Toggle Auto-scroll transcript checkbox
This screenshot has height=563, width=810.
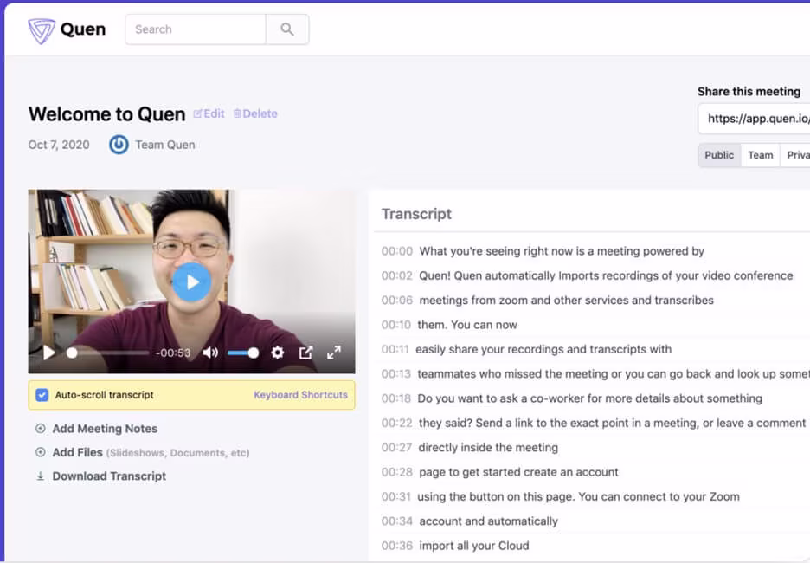pyautogui.click(x=42, y=395)
